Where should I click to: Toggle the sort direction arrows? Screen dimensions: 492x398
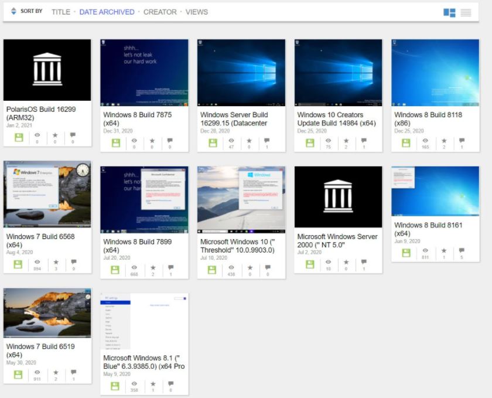[x=13, y=11]
